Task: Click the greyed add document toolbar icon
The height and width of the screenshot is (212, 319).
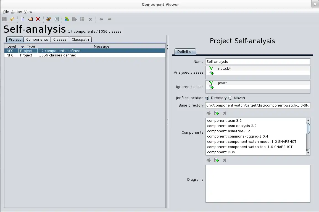Action: (75, 19)
